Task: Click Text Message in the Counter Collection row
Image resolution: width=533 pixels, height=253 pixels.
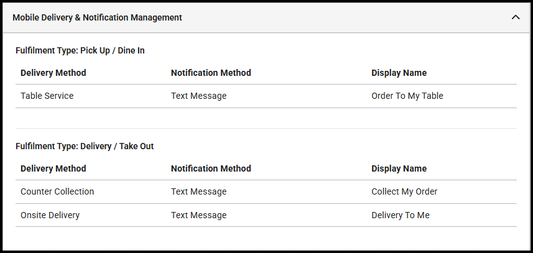Action: tap(198, 191)
